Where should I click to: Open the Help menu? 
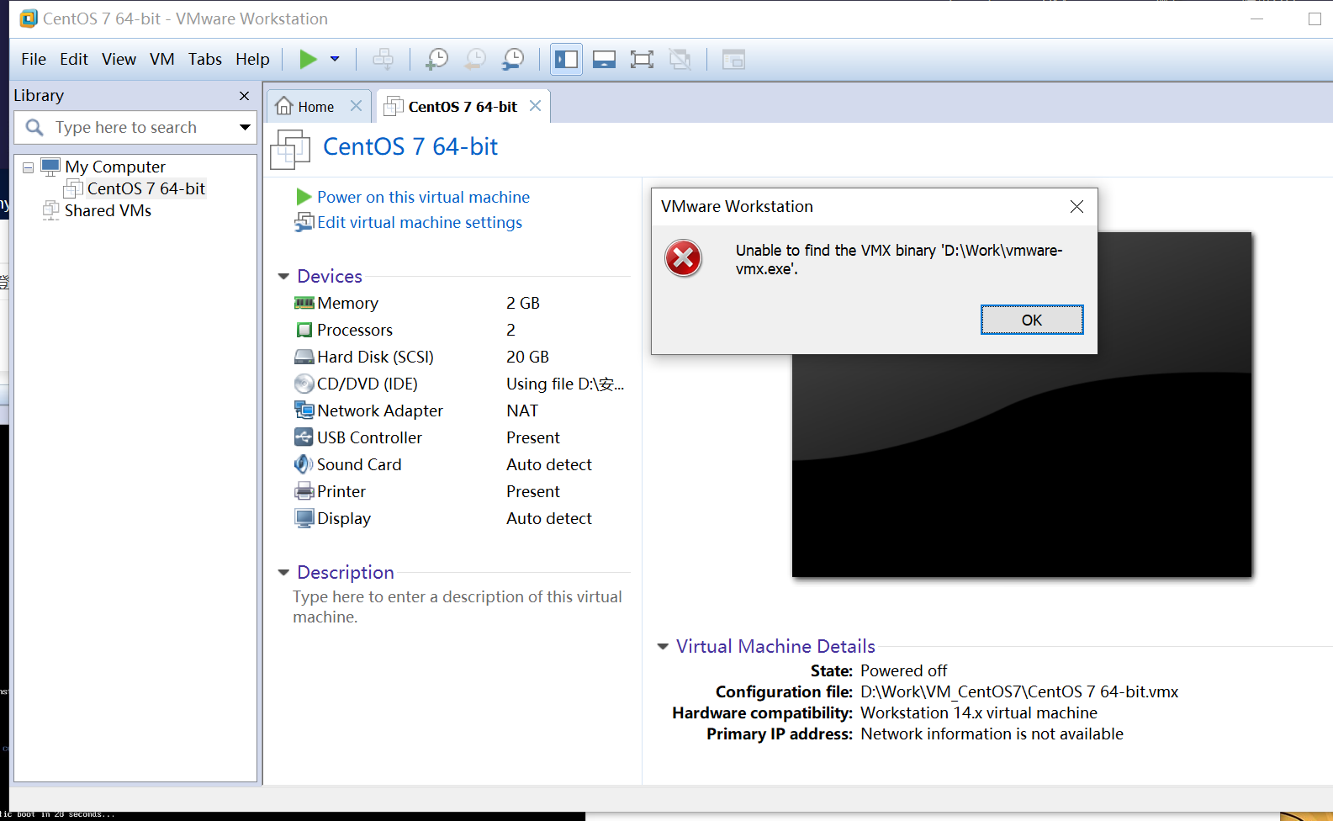(252, 59)
